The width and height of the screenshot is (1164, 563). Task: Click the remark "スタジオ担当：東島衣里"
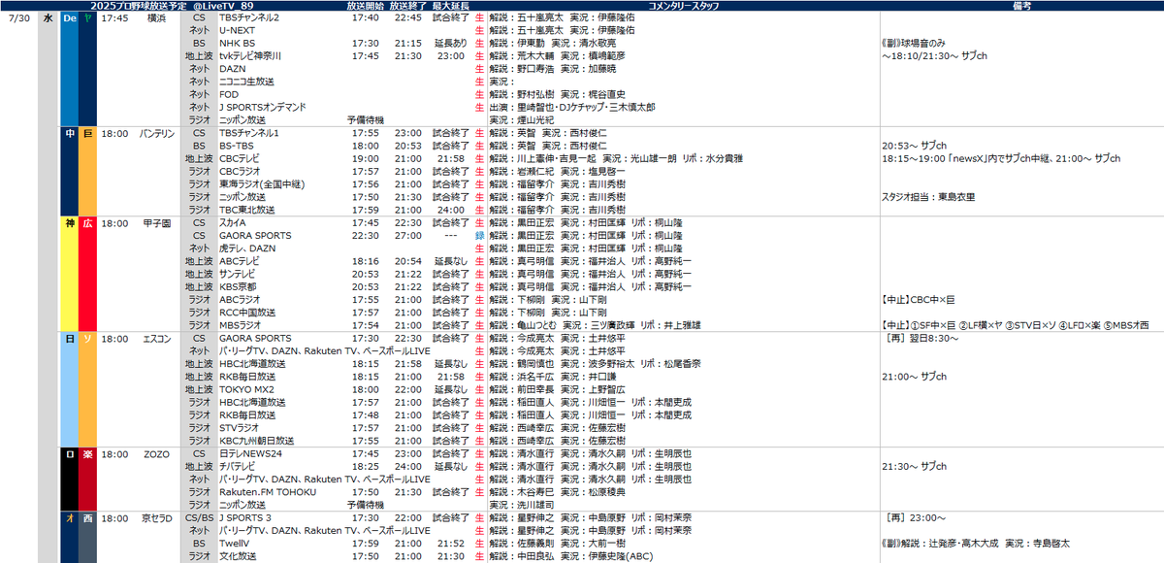pyautogui.click(x=928, y=197)
